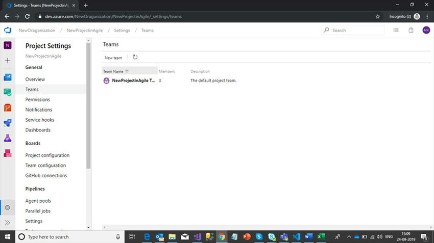This screenshot has width=434, height=243.
Task: Click NewOraganization breadcrumb link
Action: coord(37,31)
